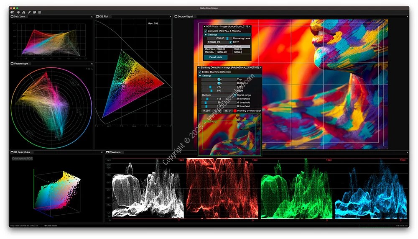The height and width of the screenshot is (239, 418).
Task: Collapse the HDR Stats Settings section
Action: (x=206, y=34)
